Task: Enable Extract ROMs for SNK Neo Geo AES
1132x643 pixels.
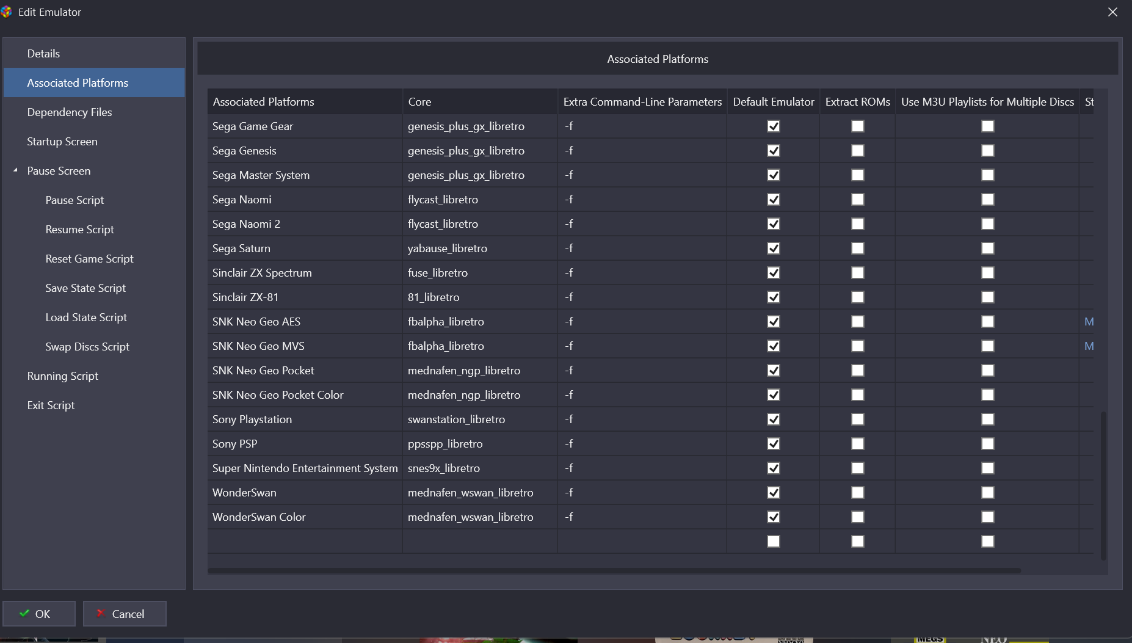Action: point(858,321)
